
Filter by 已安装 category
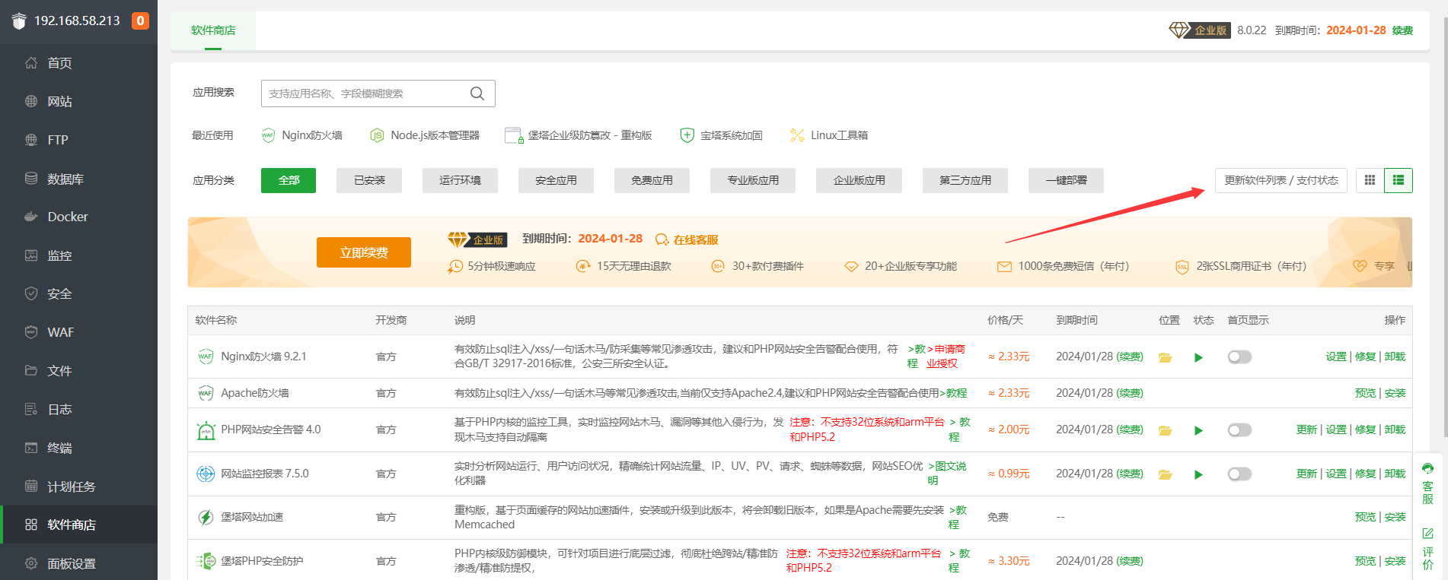point(369,180)
